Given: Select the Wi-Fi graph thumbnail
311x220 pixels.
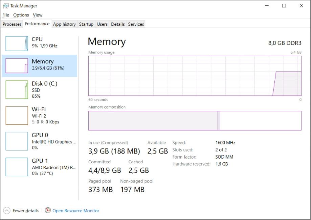Looking at the screenshot, I should click(x=17, y=115).
